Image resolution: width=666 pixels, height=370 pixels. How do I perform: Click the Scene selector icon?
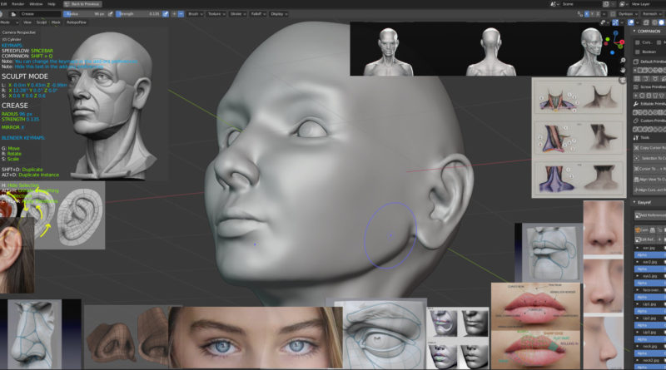click(x=554, y=4)
